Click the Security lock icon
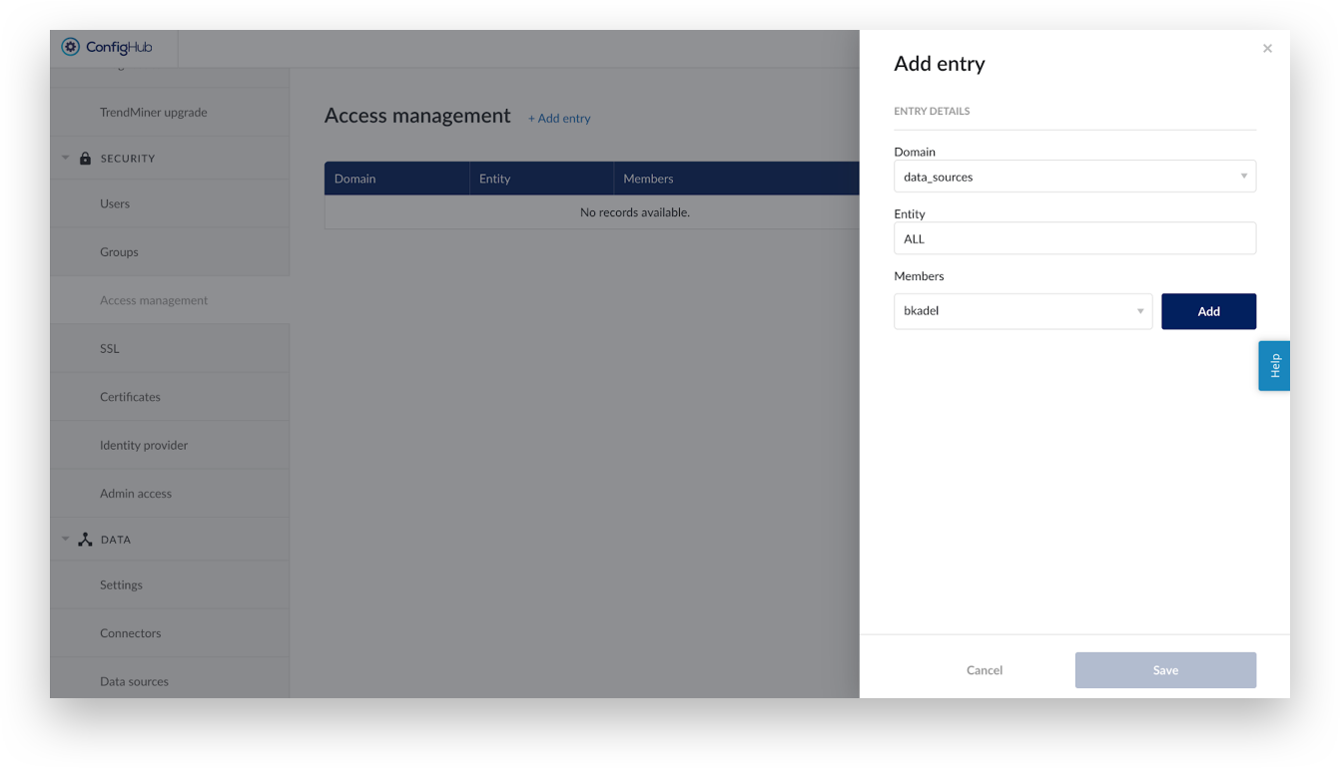Image resolution: width=1340 pixels, height=768 pixels. 85,159
